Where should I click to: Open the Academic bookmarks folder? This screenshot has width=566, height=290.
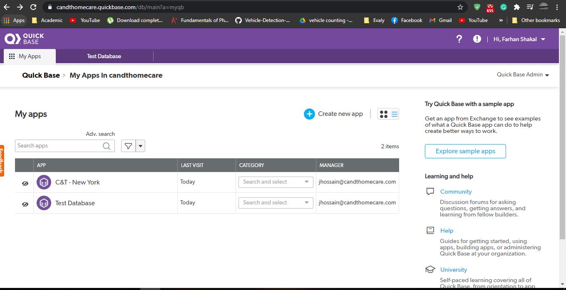[x=47, y=20]
